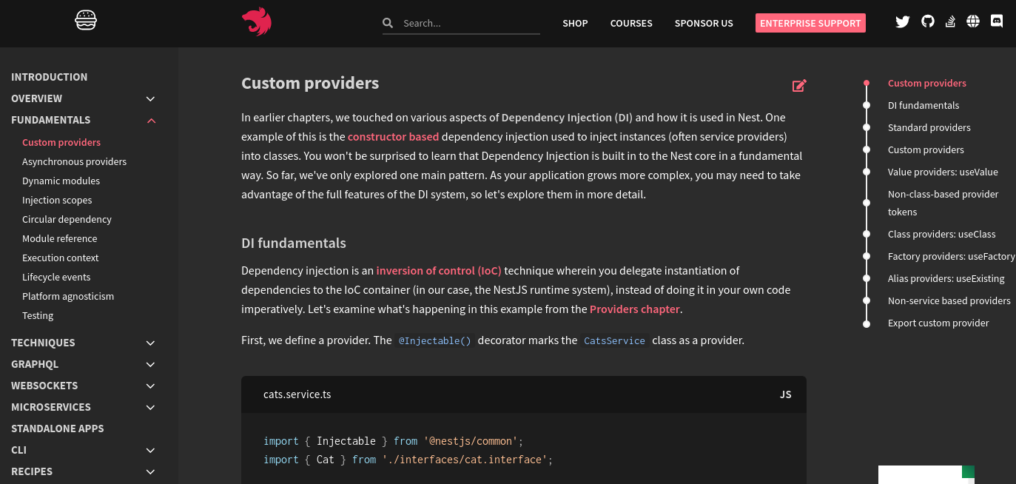Open the Stack Overflow icon link
This screenshot has height=484, width=1016.
950,21
